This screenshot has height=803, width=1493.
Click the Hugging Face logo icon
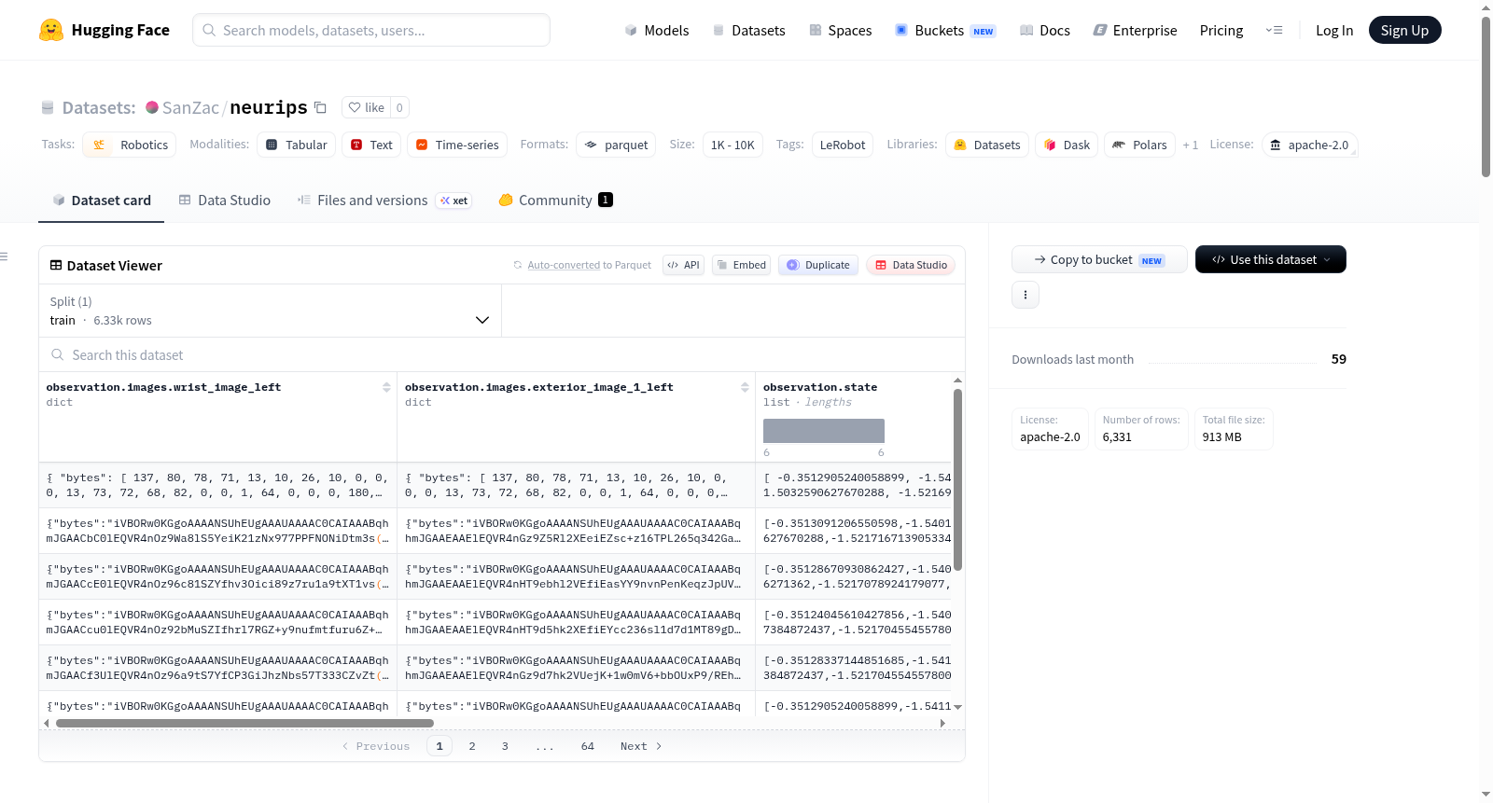click(51, 30)
